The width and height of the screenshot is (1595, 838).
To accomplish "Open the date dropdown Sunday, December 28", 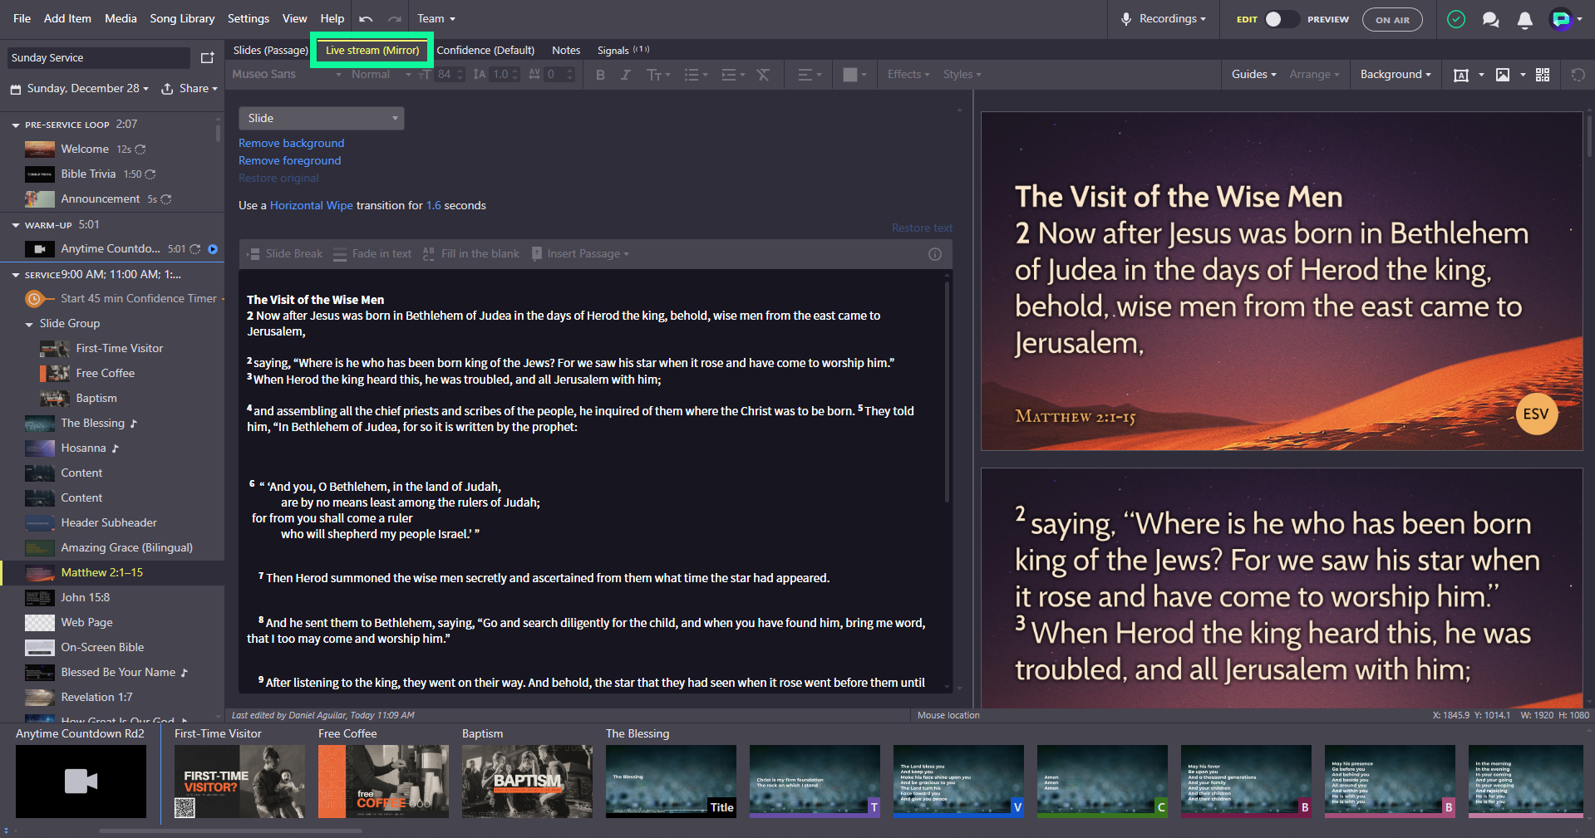I will coord(80,89).
